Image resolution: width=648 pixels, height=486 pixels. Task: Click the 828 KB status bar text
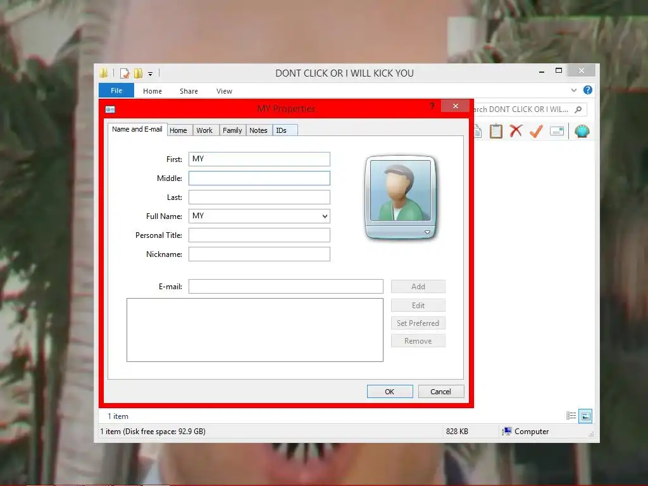pos(457,432)
